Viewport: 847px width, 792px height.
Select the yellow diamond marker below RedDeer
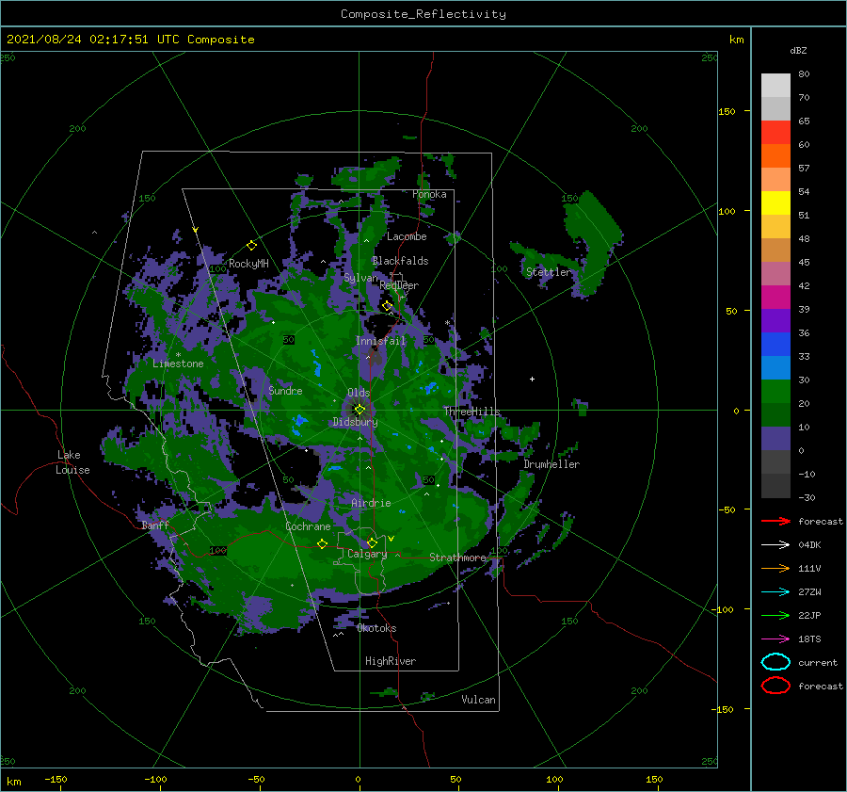pos(388,306)
